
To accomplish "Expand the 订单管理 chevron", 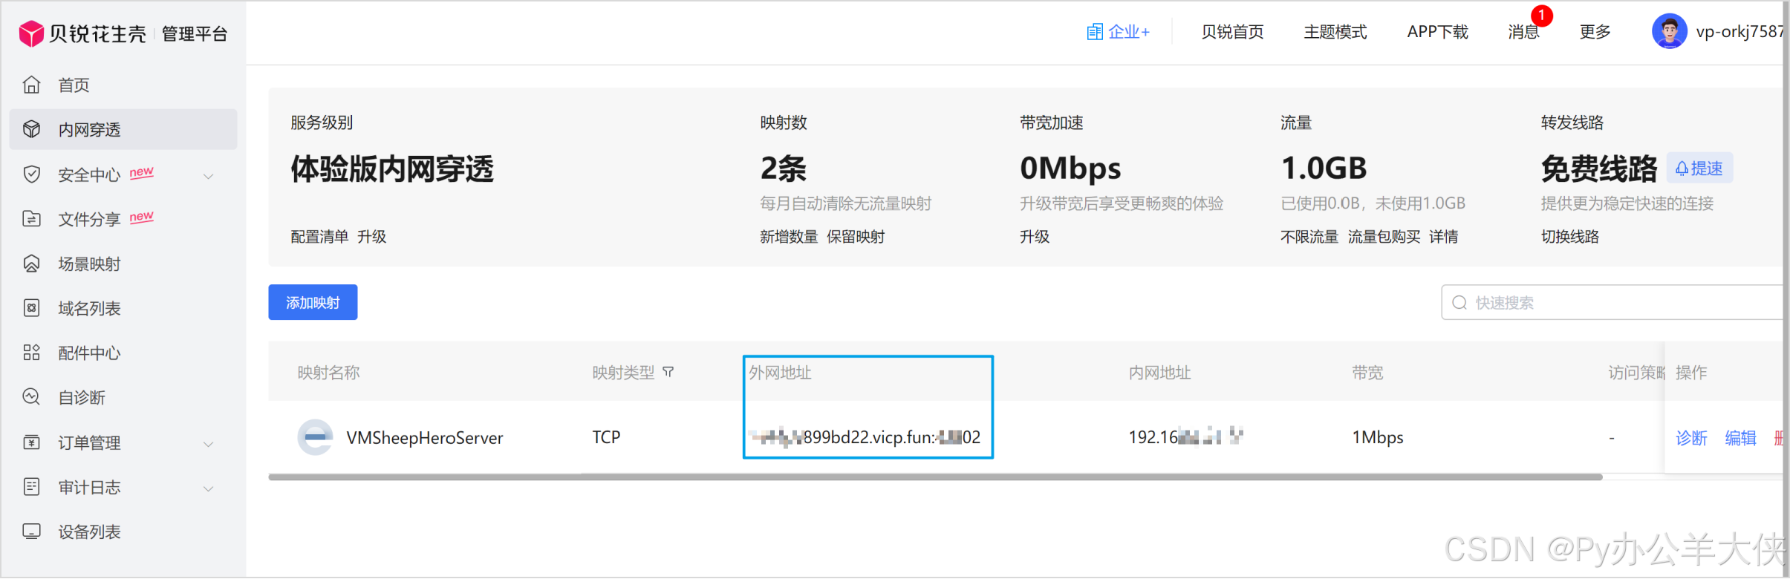I will (x=209, y=444).
